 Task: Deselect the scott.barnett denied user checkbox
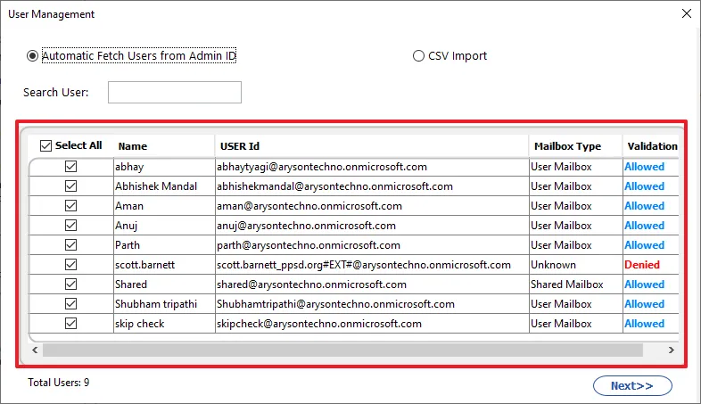[70, 265]
